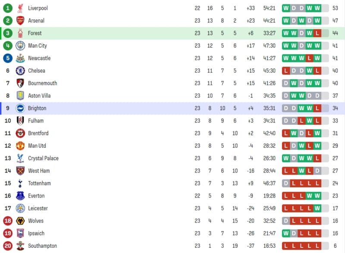This screenshot has width=345, height=253.
Task: Click the Brighton club crest
Action: click(x=20, y=108)
